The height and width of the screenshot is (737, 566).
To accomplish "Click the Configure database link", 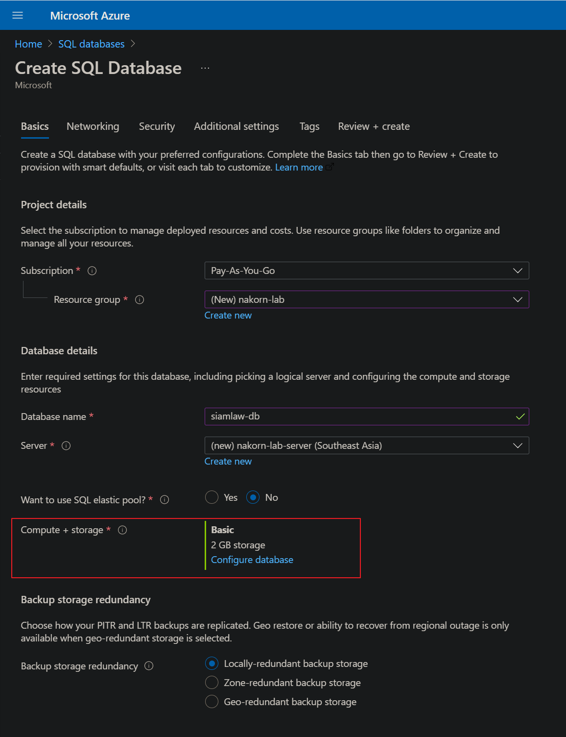I will [x=252, y=560].
